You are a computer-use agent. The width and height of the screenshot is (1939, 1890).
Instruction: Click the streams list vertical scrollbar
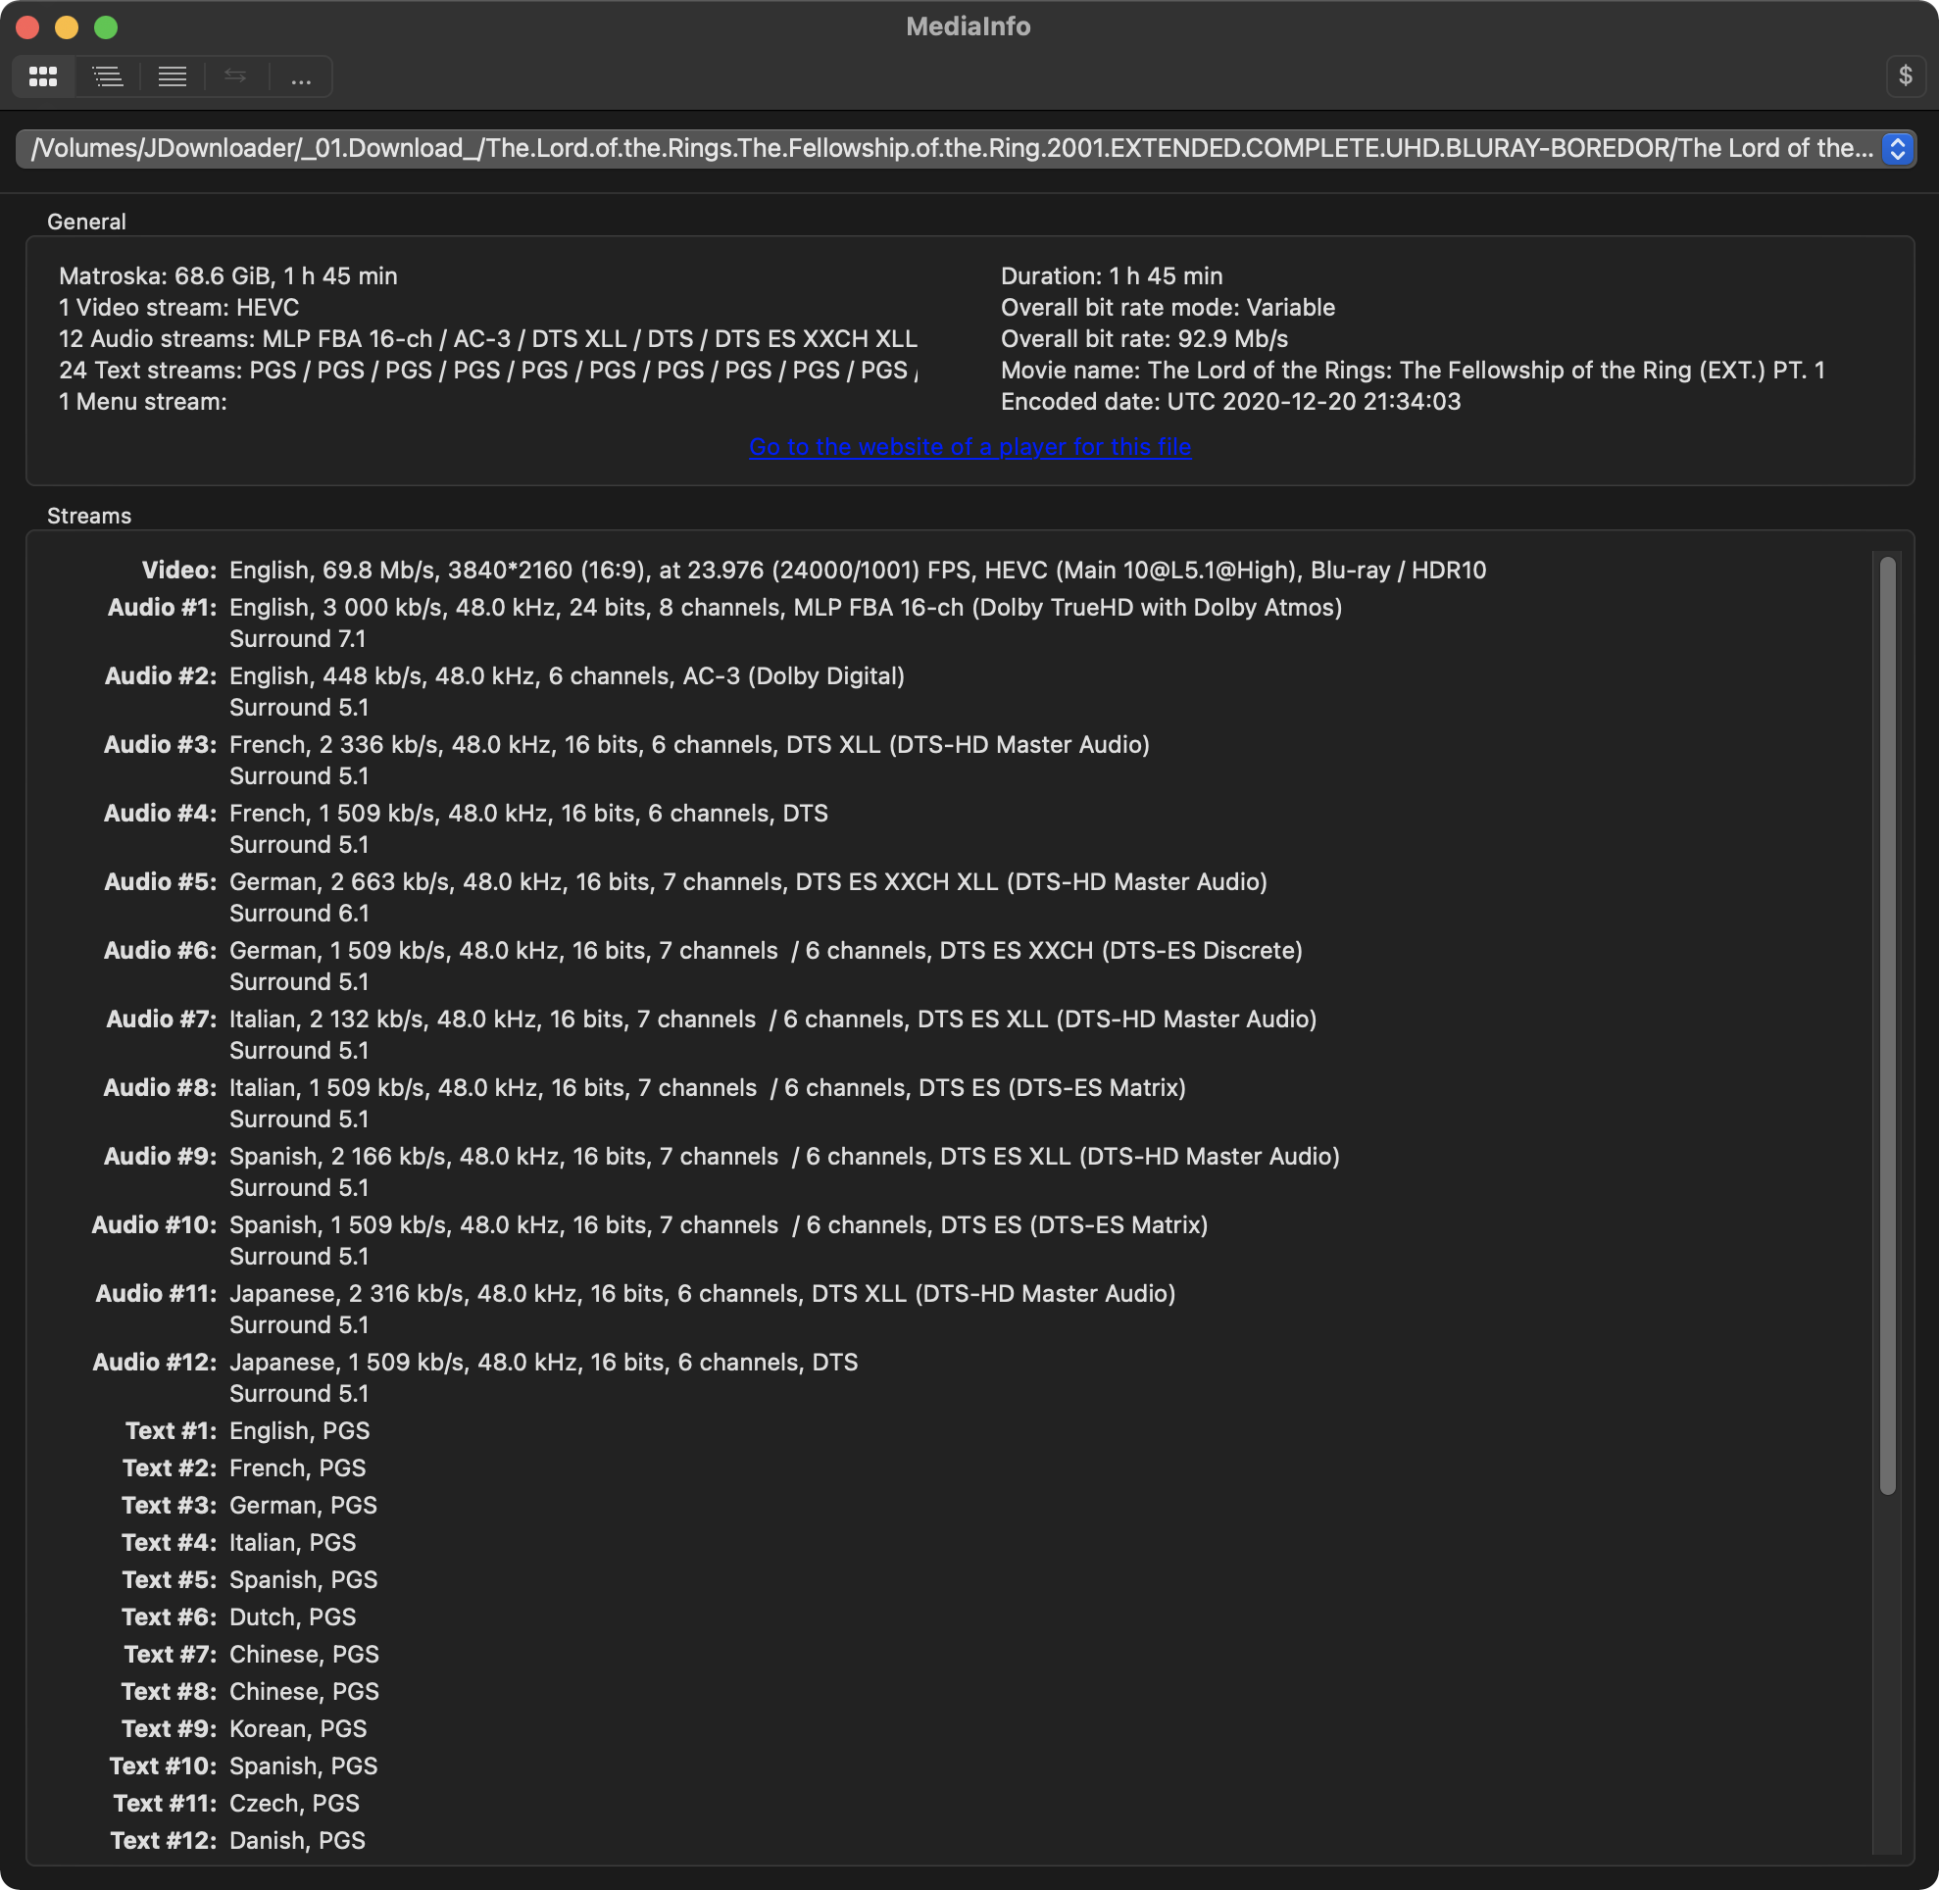point(1887,1025)
